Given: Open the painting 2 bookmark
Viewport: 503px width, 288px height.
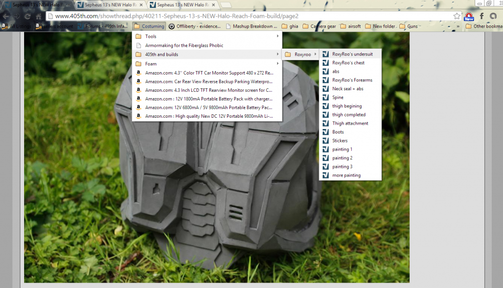Looking at the screenshot, I should point(350,158).
